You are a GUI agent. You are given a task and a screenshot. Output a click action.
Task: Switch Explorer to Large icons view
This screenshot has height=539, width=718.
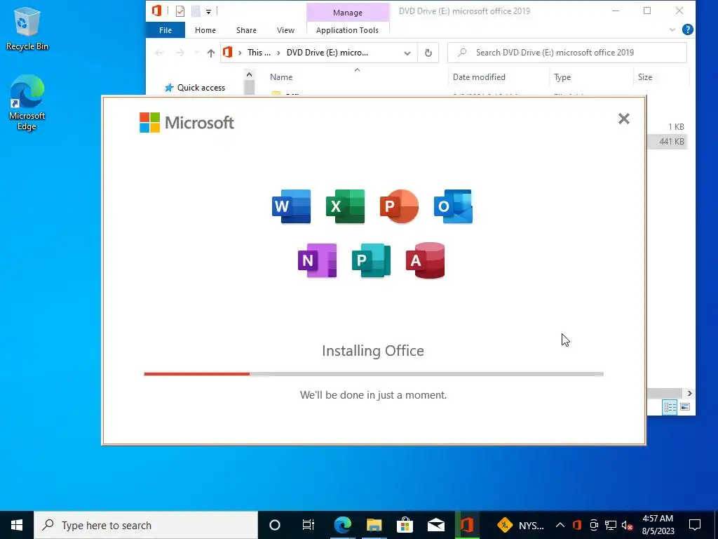point(685,407)
